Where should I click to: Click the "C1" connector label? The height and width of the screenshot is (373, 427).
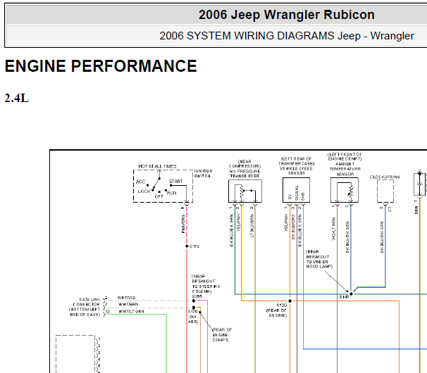pyautogui.click(x=390, y=209)
